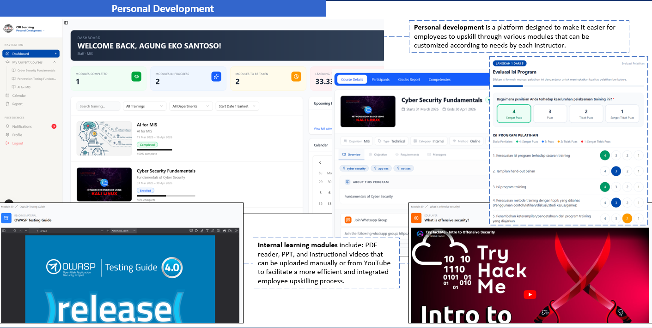Screen dimensions: 652x328
Task: Choose score 3 for Isi program training
Action: click(616, 187)
